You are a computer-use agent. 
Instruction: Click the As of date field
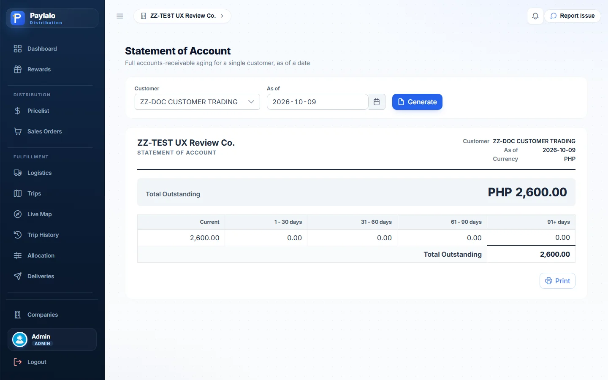(318, 102)
